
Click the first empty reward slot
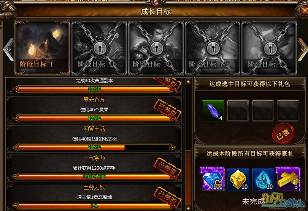tap(238, 111)
